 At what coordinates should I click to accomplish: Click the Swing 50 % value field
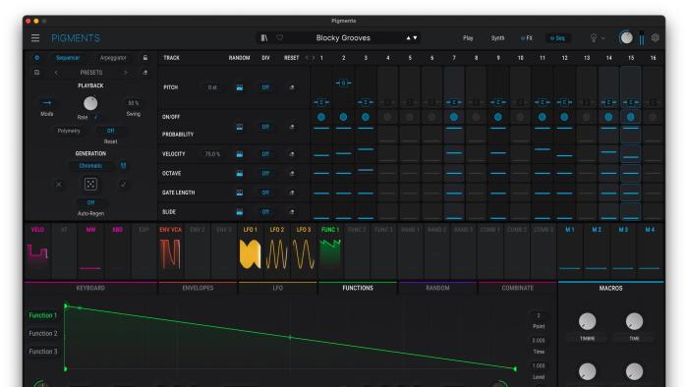pyautogui.click(x=134, y=103)
